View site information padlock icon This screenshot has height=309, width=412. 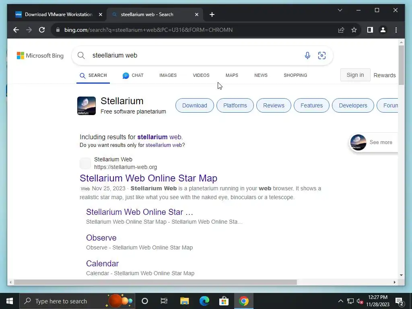58,30
